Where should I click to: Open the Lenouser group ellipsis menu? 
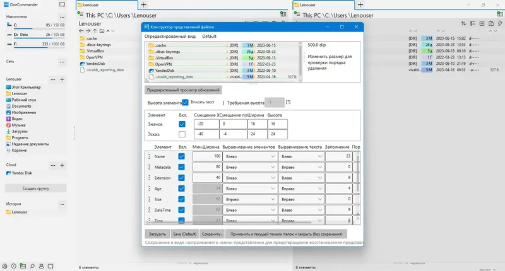(53, 79)
